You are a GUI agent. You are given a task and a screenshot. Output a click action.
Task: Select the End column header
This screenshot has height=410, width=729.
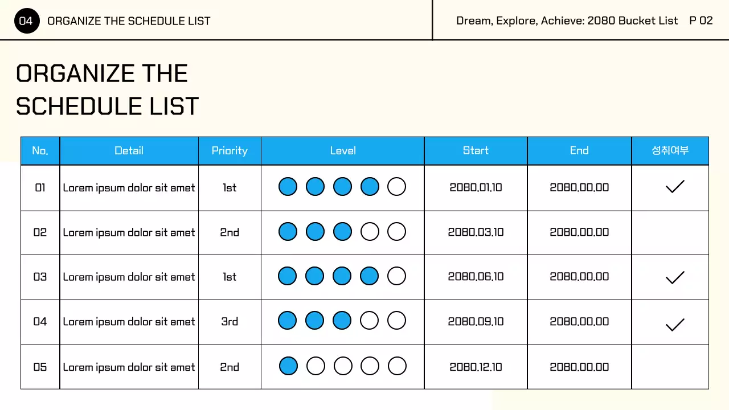(579, 151)
